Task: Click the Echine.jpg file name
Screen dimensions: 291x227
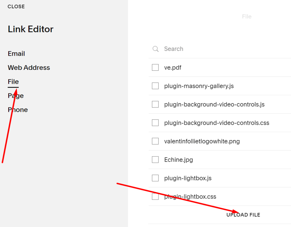Action: coord(178,159)
